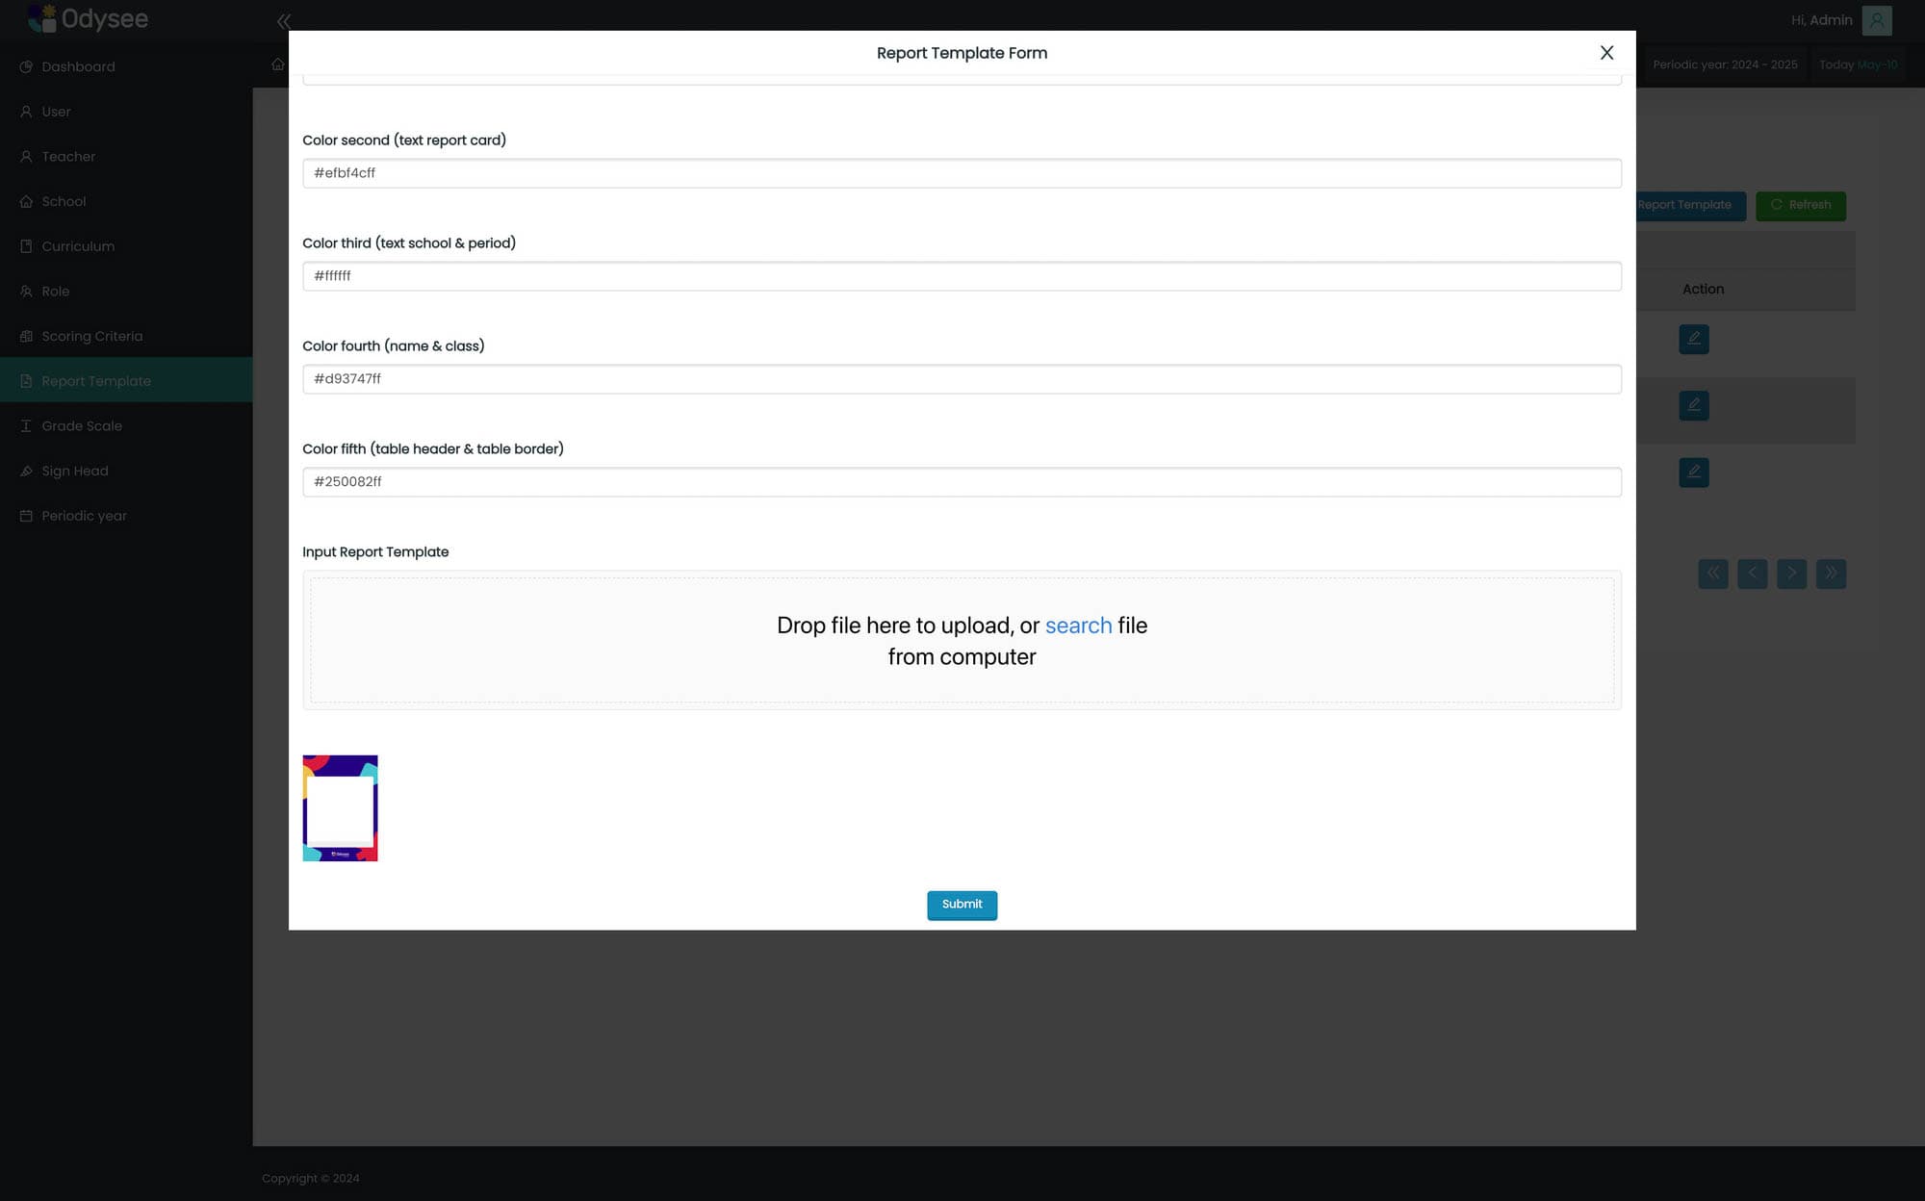Open the User section in sidebar

point(56,112)
